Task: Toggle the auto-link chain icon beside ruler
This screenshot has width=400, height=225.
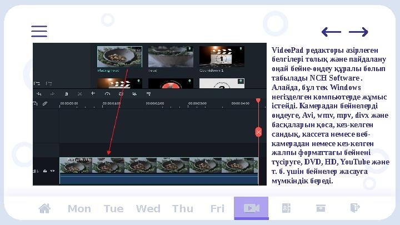Action: click(x=45, y=103)
